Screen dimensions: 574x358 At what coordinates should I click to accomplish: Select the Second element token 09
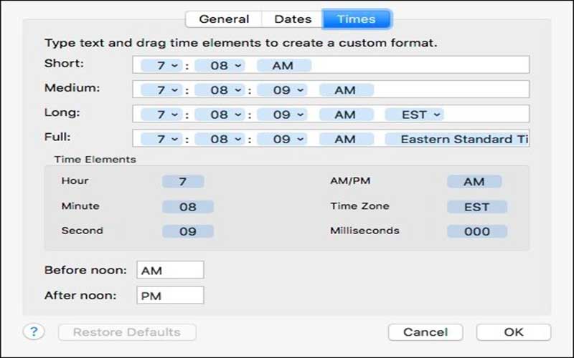coord(187,231)
